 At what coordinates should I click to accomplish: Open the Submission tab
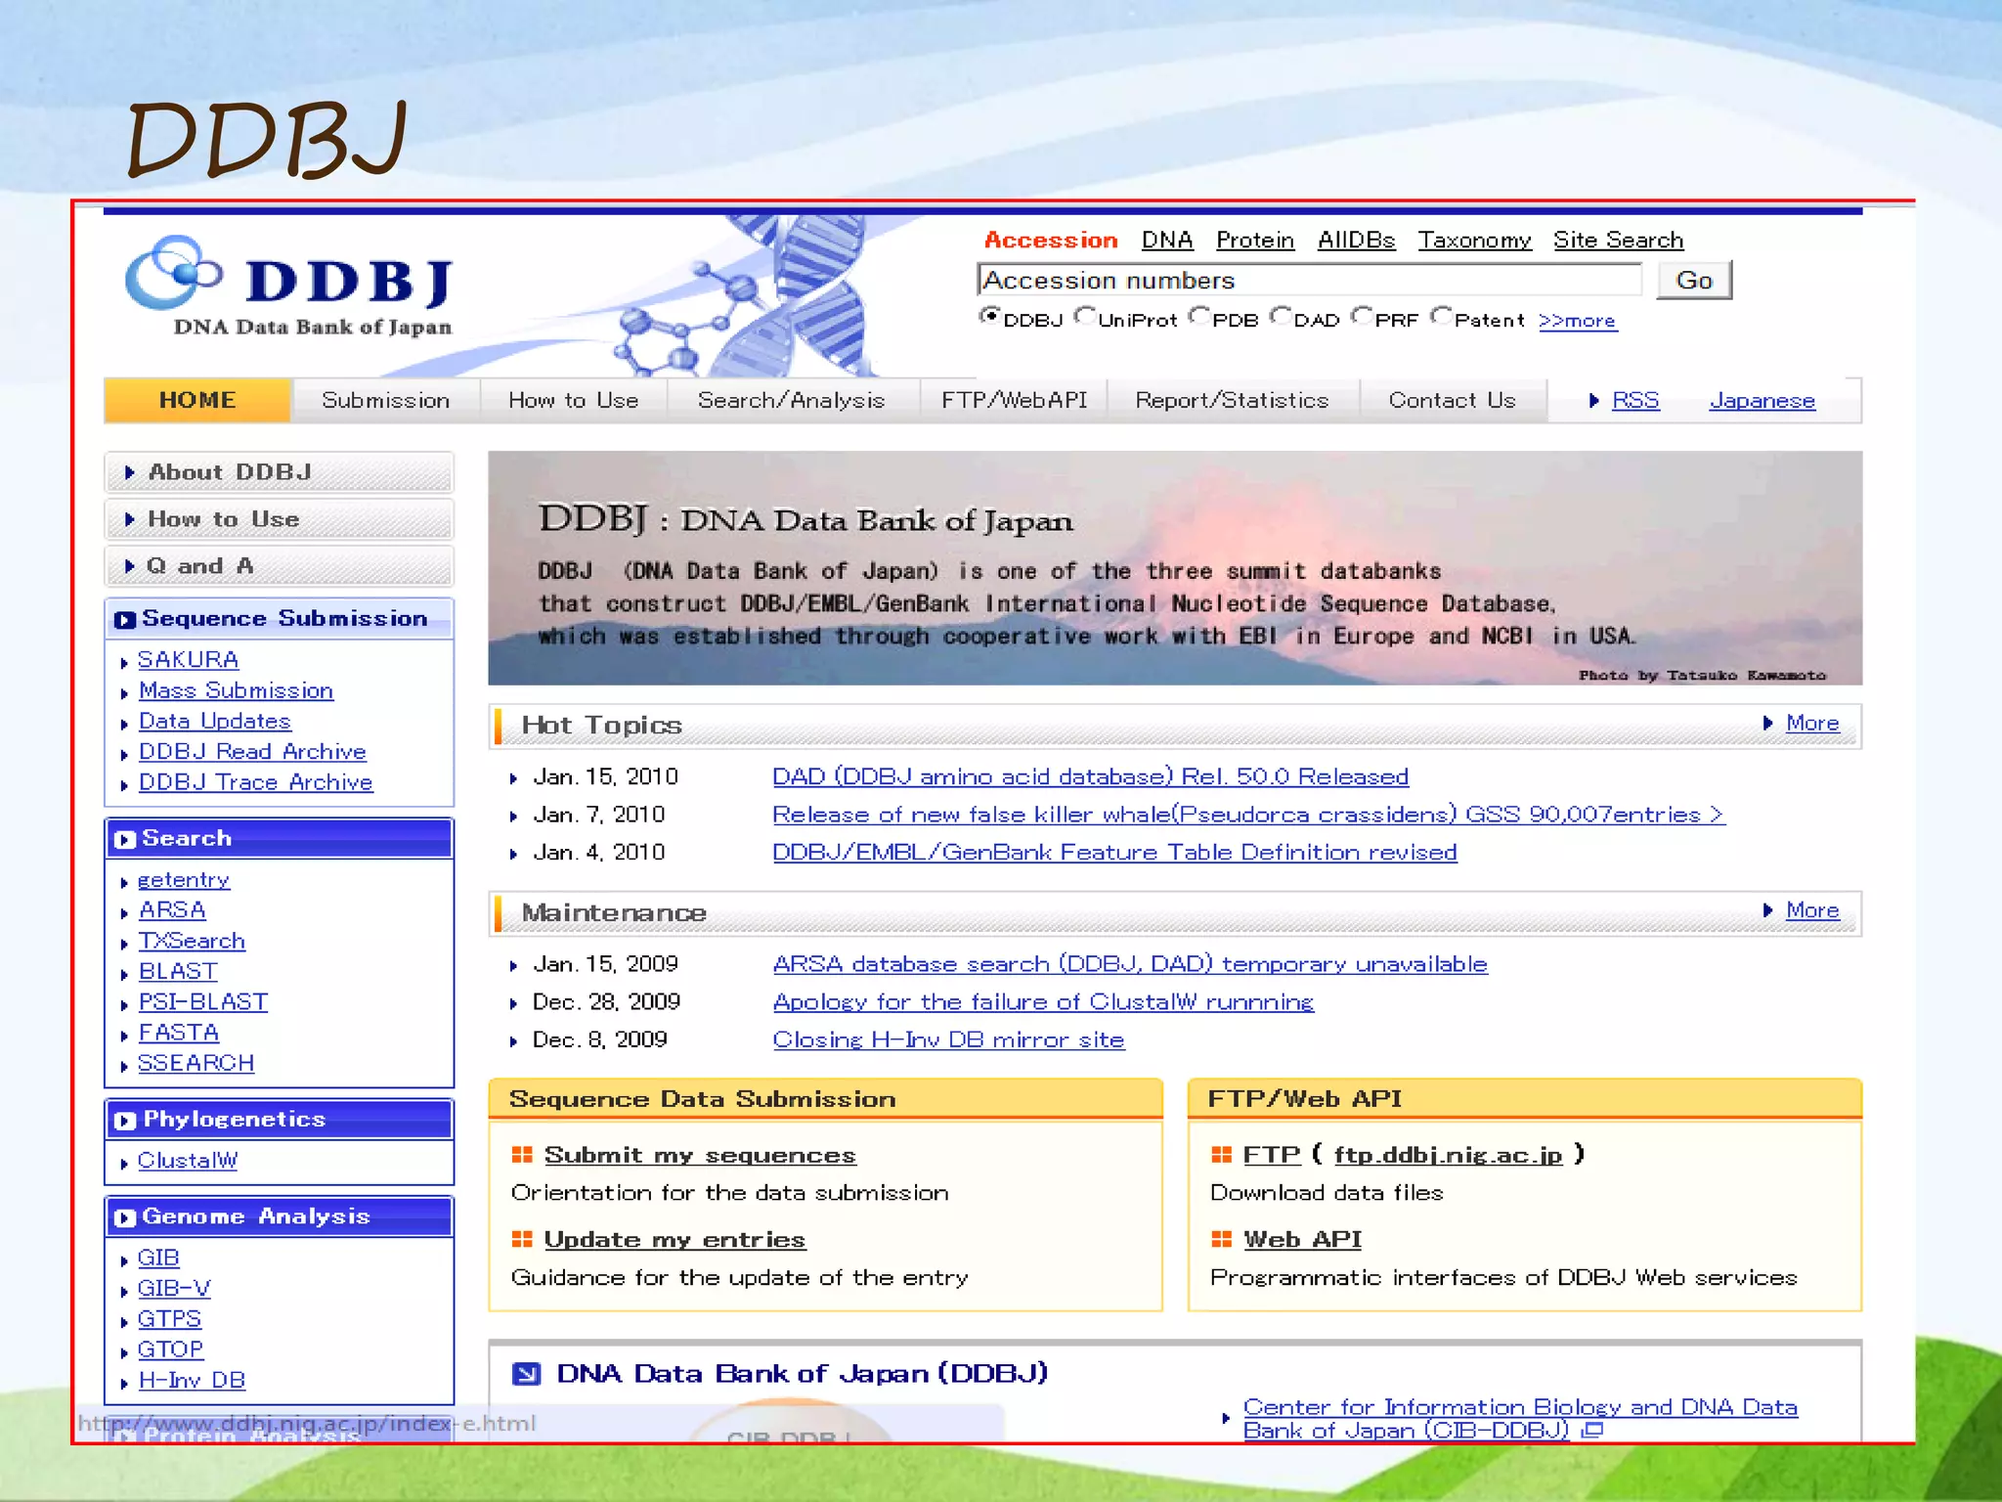386,400
